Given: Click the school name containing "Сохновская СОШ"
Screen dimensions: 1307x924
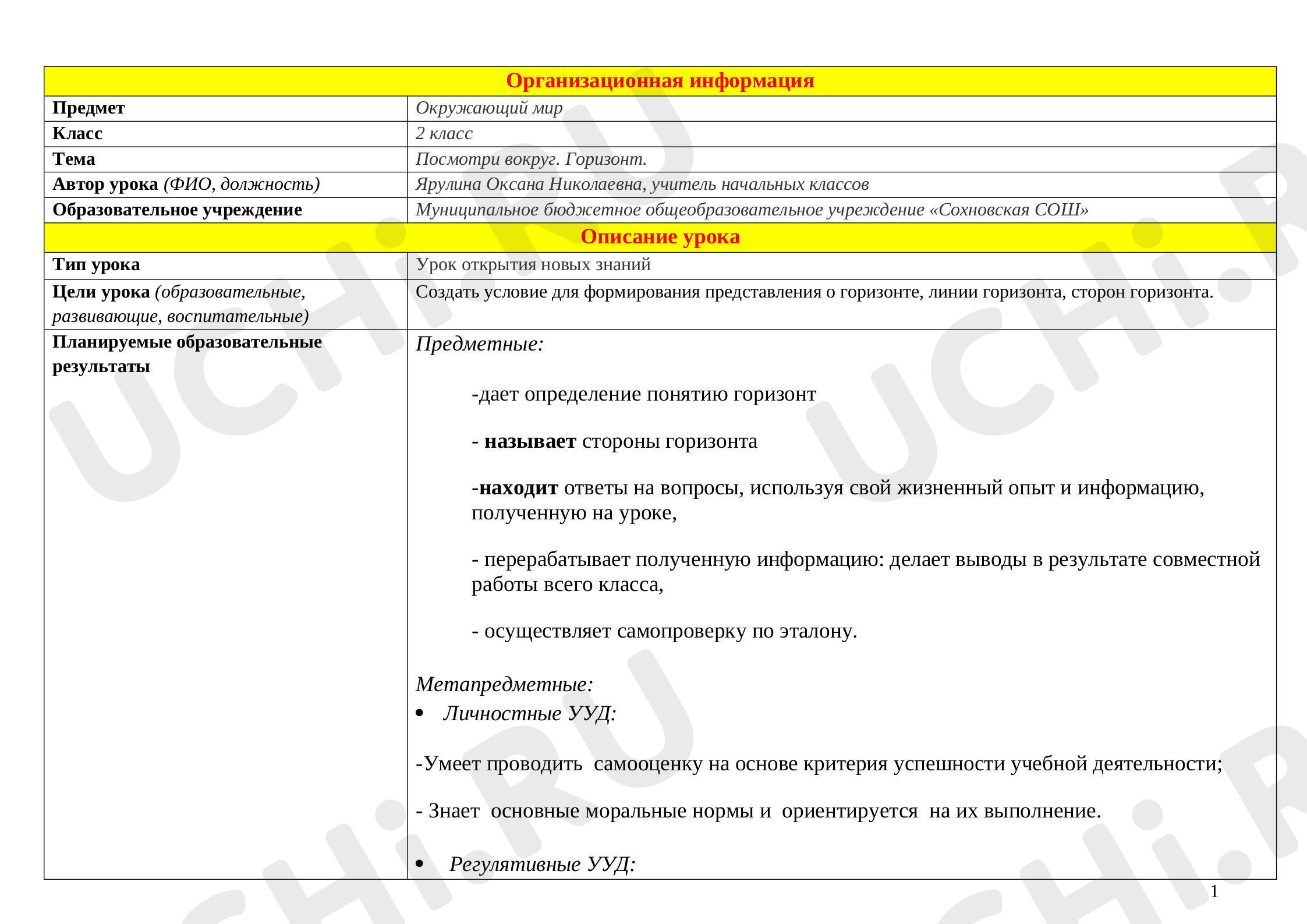Looking at the screenshot, I should pos(752,210).
